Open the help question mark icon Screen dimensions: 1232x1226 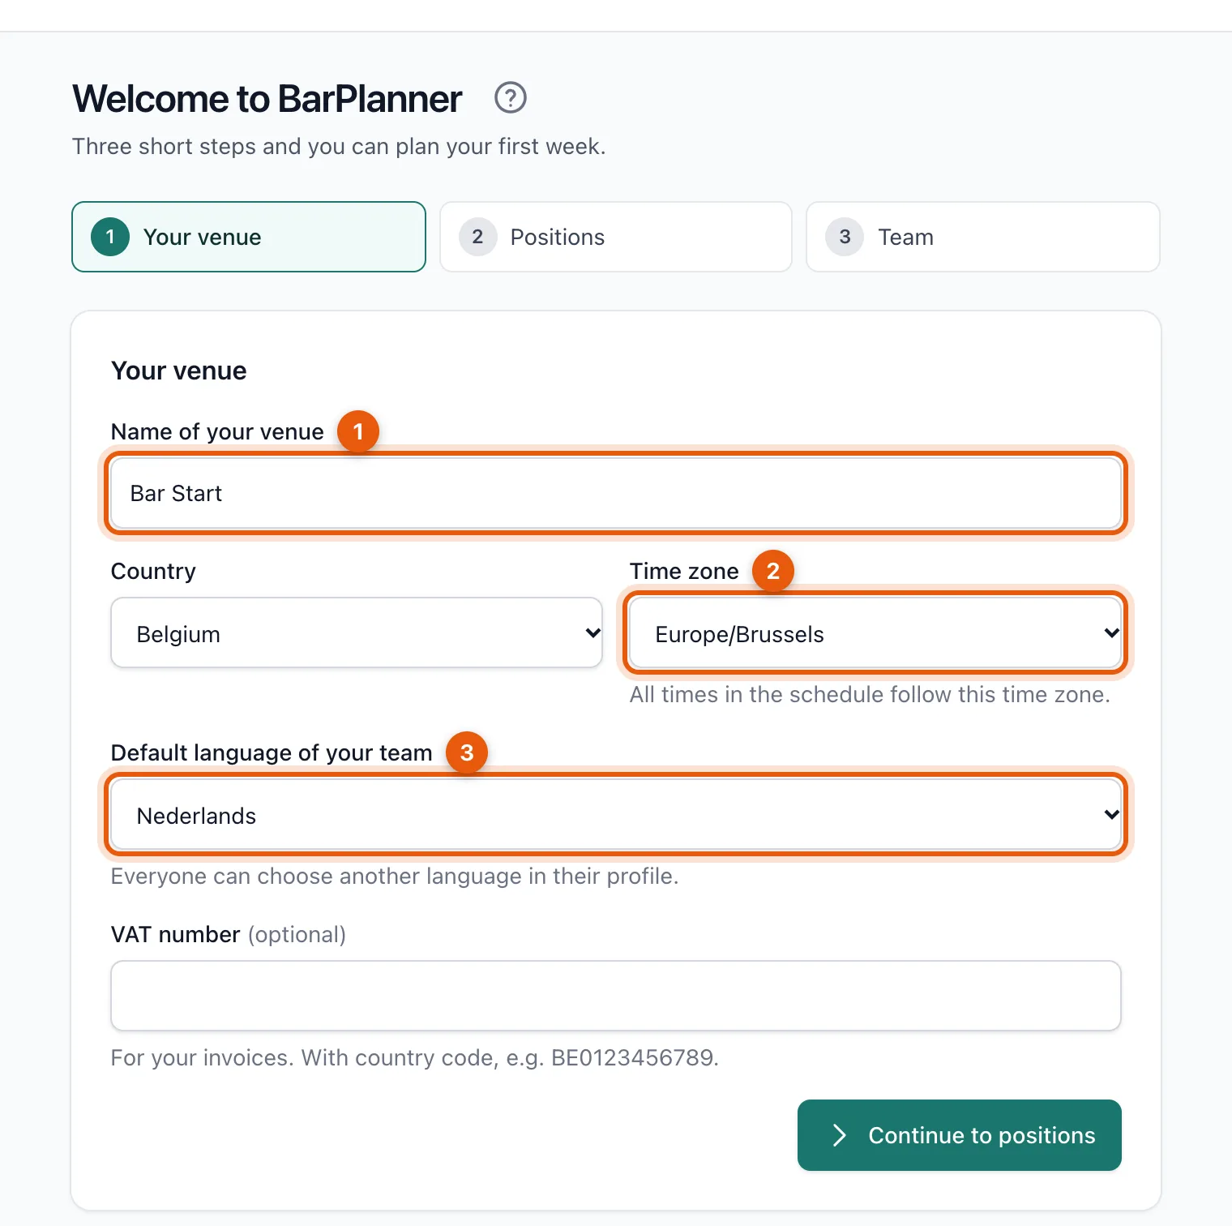(511, 98)
